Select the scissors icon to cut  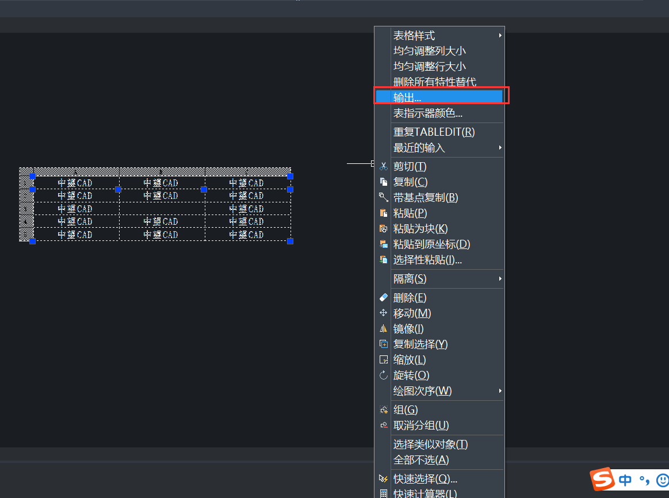384,166
